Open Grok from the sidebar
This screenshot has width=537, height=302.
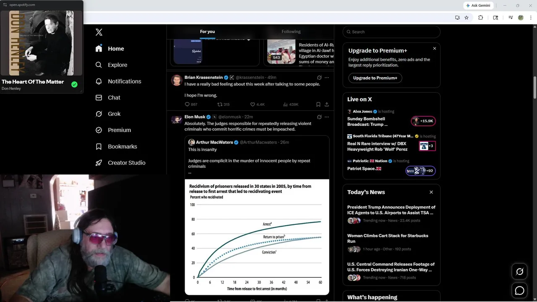click(x=108, y=114)
